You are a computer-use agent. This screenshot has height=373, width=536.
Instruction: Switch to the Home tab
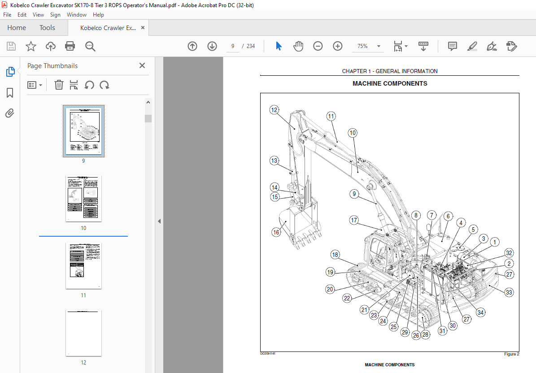coord(17,28)
